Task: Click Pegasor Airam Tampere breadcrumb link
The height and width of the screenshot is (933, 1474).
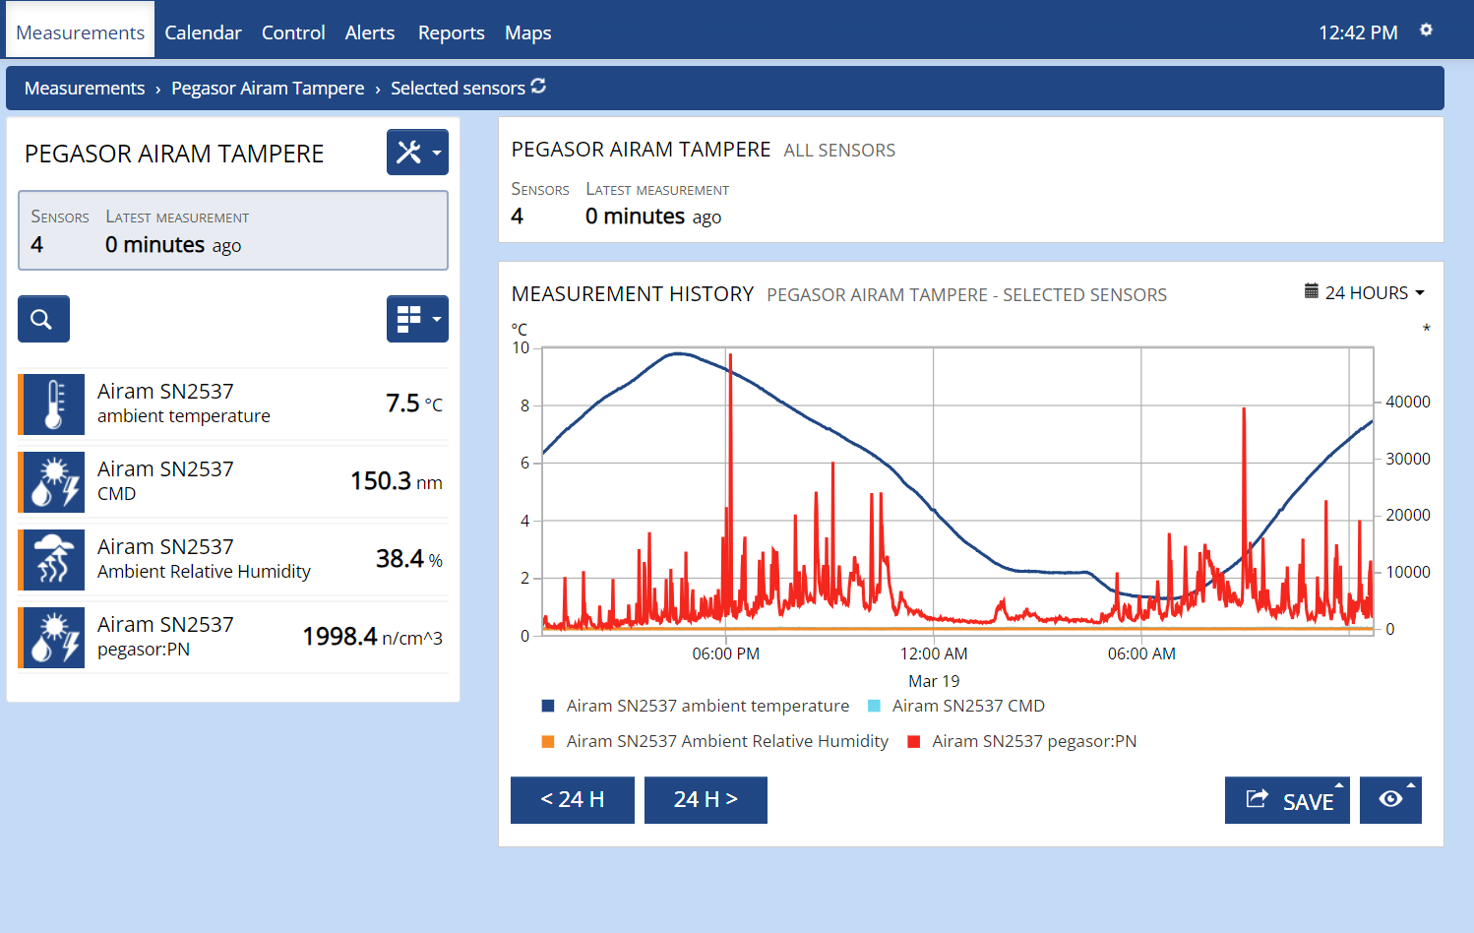Action: [268, 89]
